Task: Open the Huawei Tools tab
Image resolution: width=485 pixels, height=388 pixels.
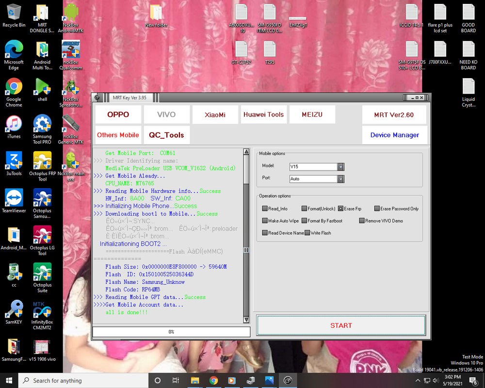Action: click(x=263, y=114)
